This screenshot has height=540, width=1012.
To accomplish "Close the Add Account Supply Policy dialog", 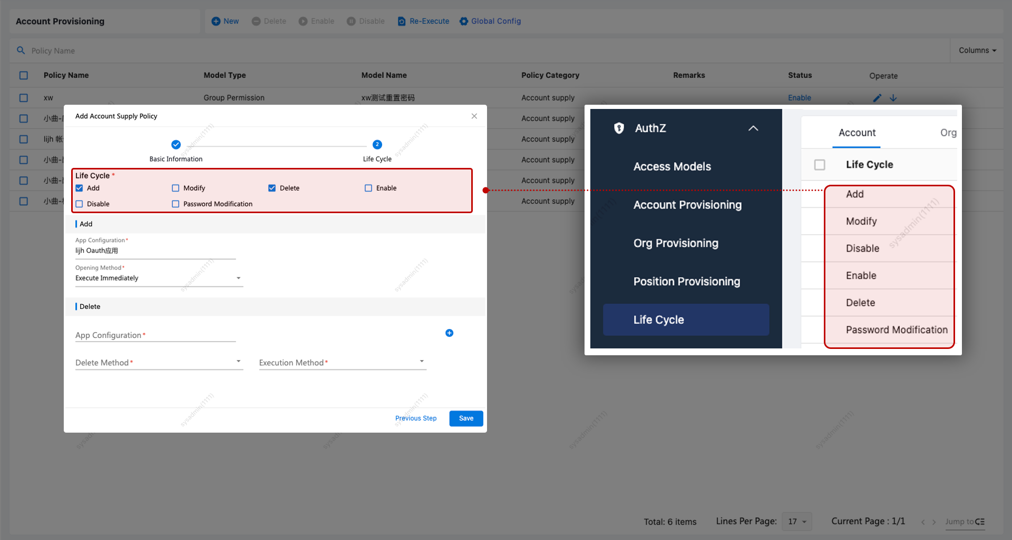I will pos(474,116).
